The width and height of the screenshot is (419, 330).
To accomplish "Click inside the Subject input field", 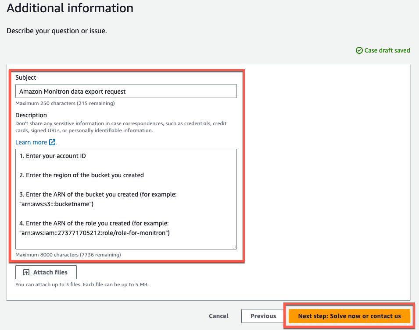I will click(x=126, y=91).
